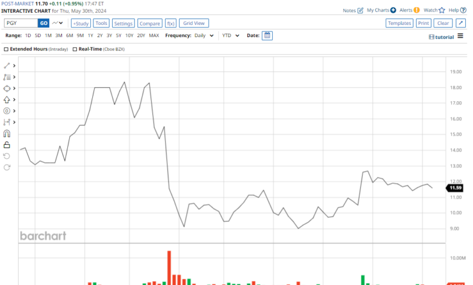The image size is (473, 285).
Task: Expand line tool options chevron
Action: click(14, 65)
